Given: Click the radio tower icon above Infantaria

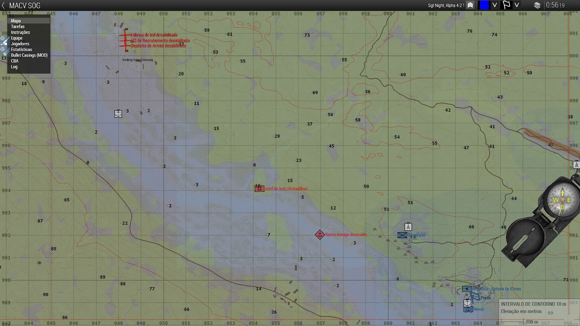Looking at the screenshot, I should coord(408,227).
